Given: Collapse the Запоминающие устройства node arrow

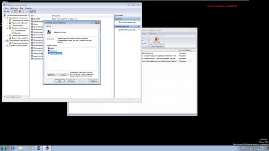Looking at the screenshot, I should pos(5,41).
